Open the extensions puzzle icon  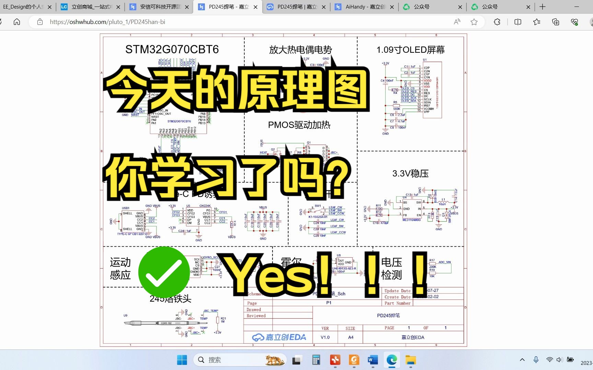497,22
